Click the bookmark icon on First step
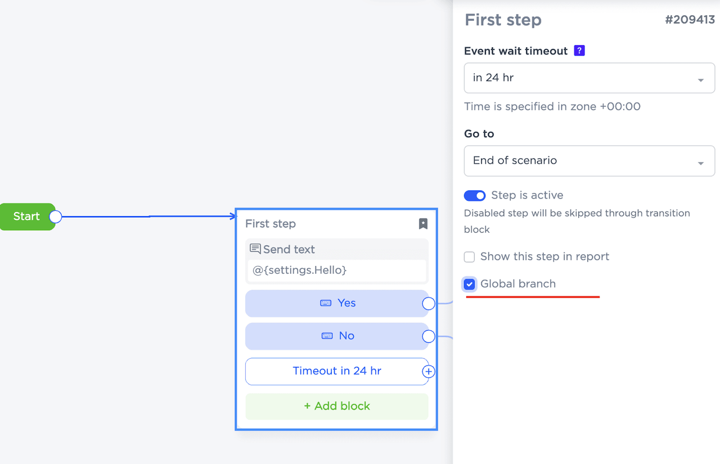720x464 pixels. click(423, 224)
